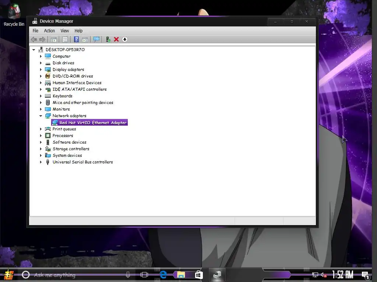The width and height of the screenshot is (377, 282).
Task: Open the Windows Store taskbar icon
Action: pos(199,275)
